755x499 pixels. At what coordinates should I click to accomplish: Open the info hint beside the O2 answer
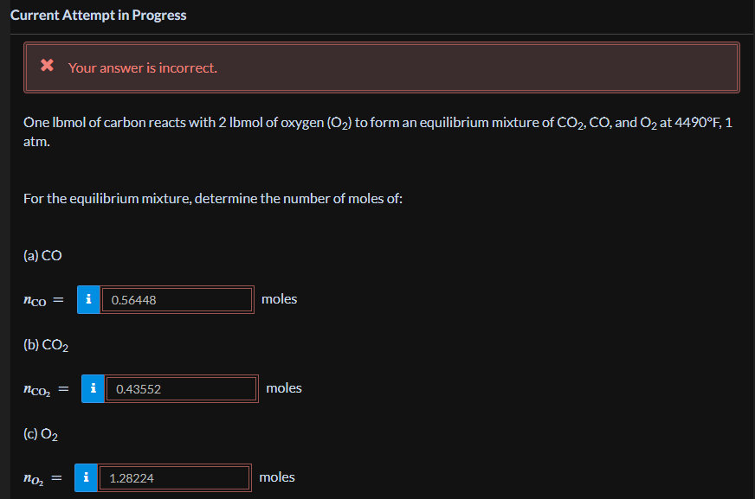86,477
